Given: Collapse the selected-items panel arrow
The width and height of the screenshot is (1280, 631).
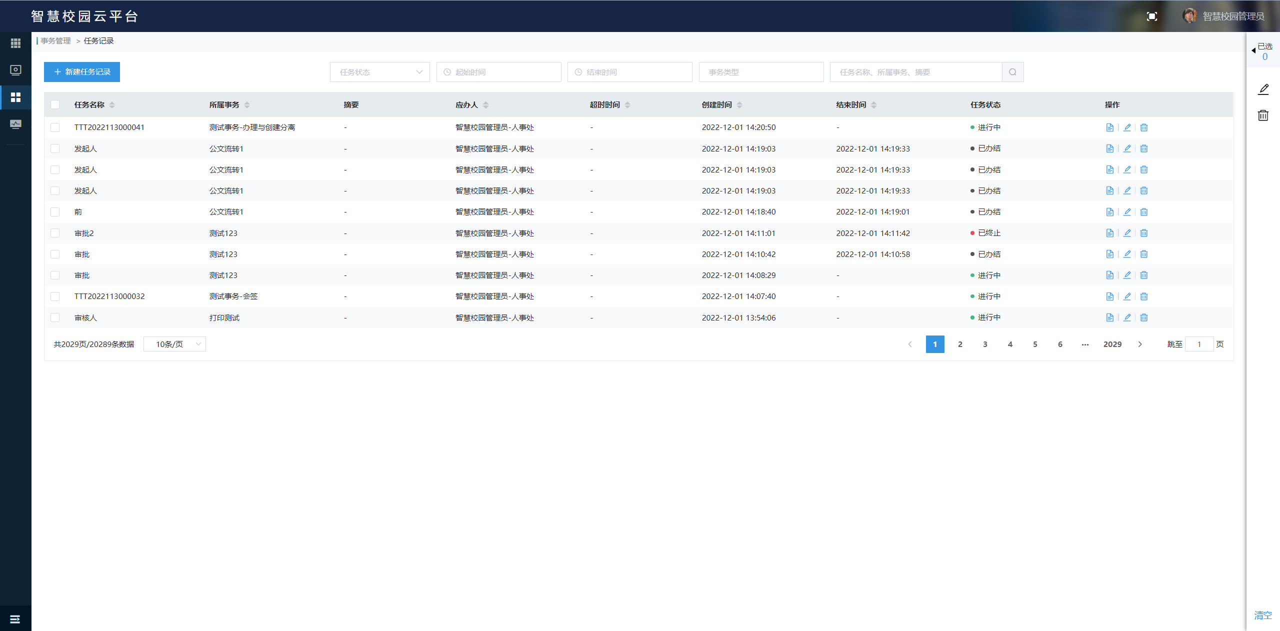Looking at the screenshot, I should point(1253,50).
